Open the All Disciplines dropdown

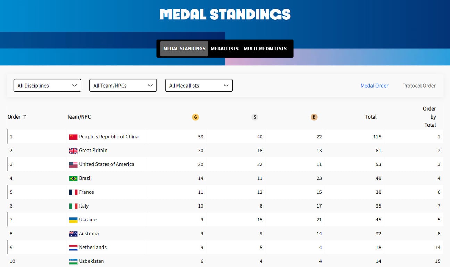(47, 86)
